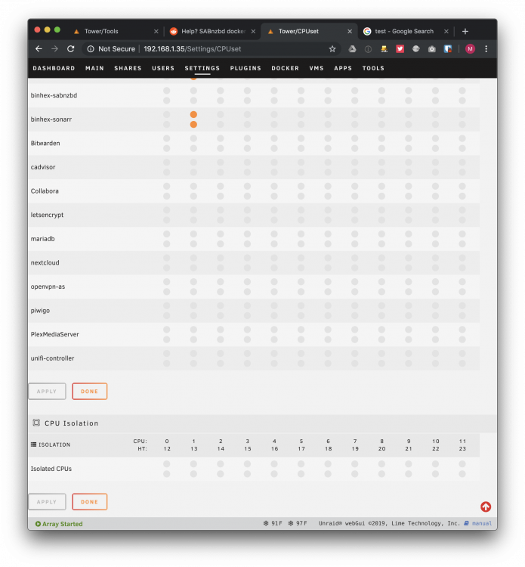Pin openvpn-as to CPU 10
525x567 pixels.
click(435, 282)
